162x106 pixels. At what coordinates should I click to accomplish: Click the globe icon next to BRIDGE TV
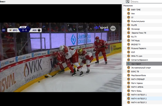(x=129, y=44)
